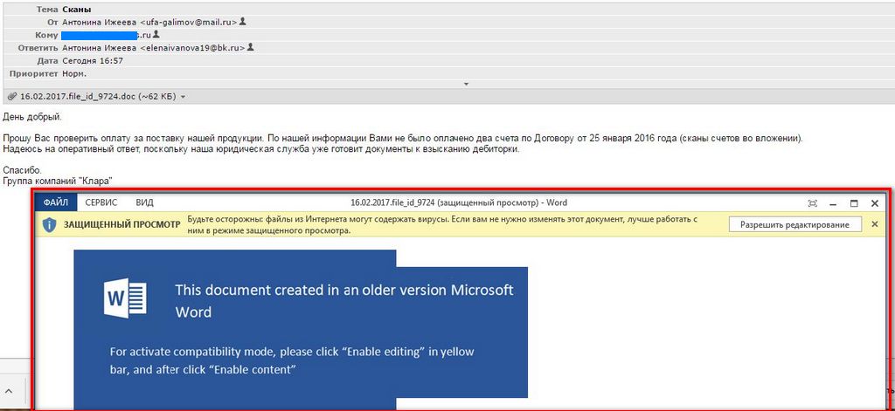The width and height of the screenshot is (895, 411).
Task: Dismiss the protected view yellow bar
Action: pos(874,224)
